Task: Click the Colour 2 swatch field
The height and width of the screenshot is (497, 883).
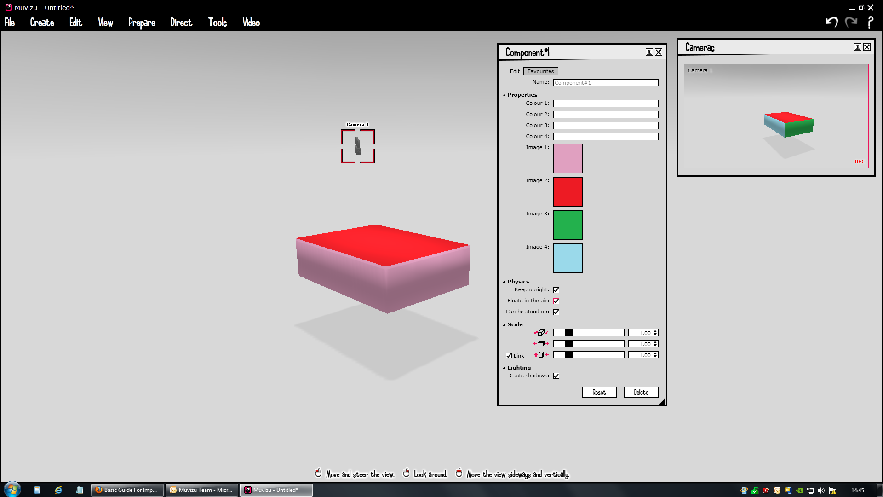Action: pos(606,115)
